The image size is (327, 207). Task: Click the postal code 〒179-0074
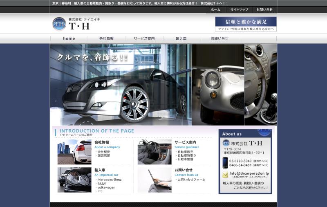(x=232, y=149)
